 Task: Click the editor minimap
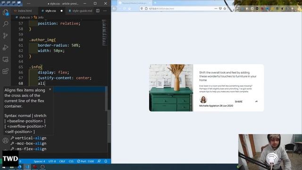coord(104,33)
